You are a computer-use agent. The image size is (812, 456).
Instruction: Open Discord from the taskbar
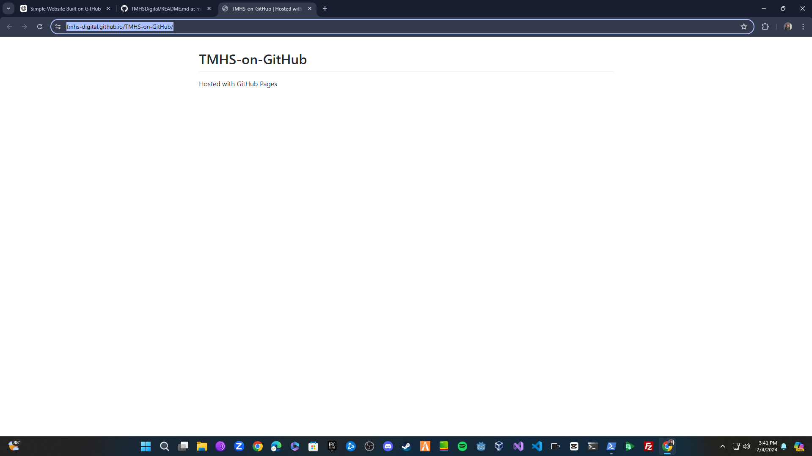388,446
